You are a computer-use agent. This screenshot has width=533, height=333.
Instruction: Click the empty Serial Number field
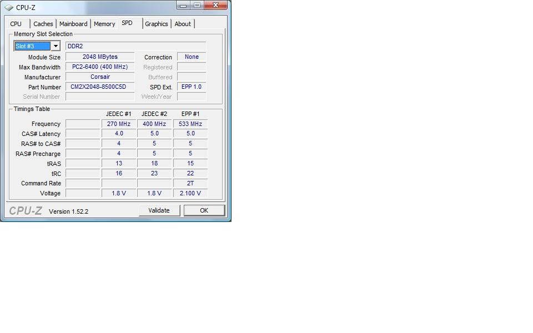point(100,97)
